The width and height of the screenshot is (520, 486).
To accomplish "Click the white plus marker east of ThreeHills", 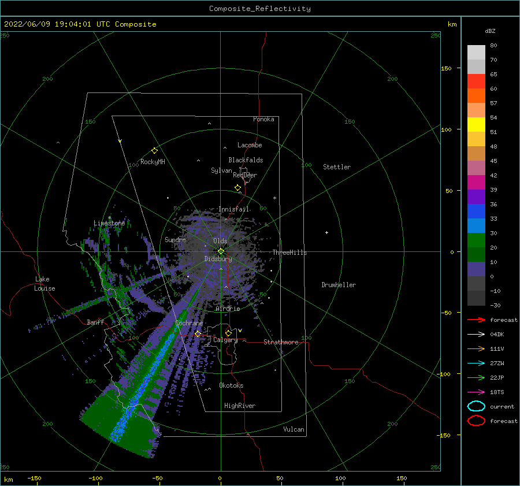I will pyautogui.click(x=326, y=232).
